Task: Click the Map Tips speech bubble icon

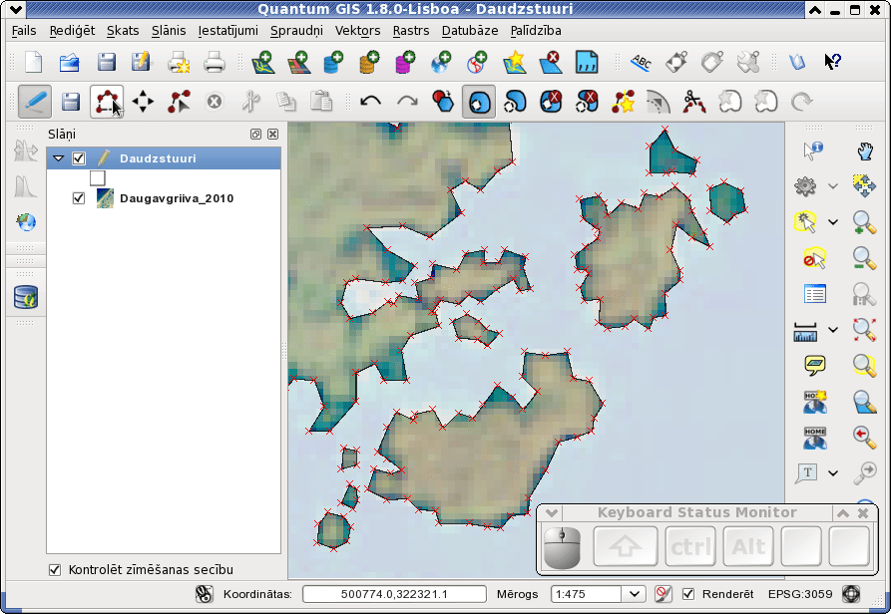Action: pyautogui.click(x=815, y=366)
